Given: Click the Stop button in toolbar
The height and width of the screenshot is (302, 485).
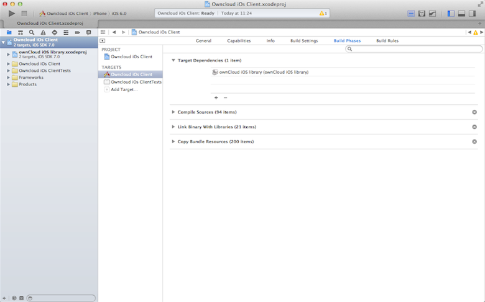Looking at the screenshot, I should click(24, 13).
